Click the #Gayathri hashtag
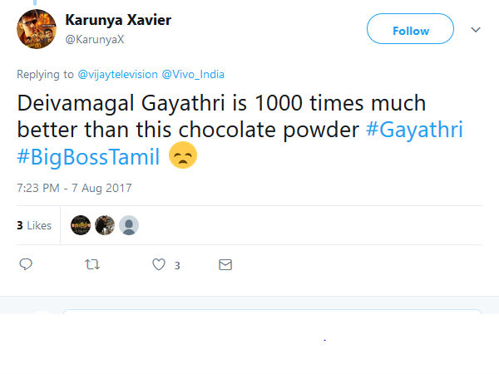This screenshot has height=374, width=499. click(414, 130)
